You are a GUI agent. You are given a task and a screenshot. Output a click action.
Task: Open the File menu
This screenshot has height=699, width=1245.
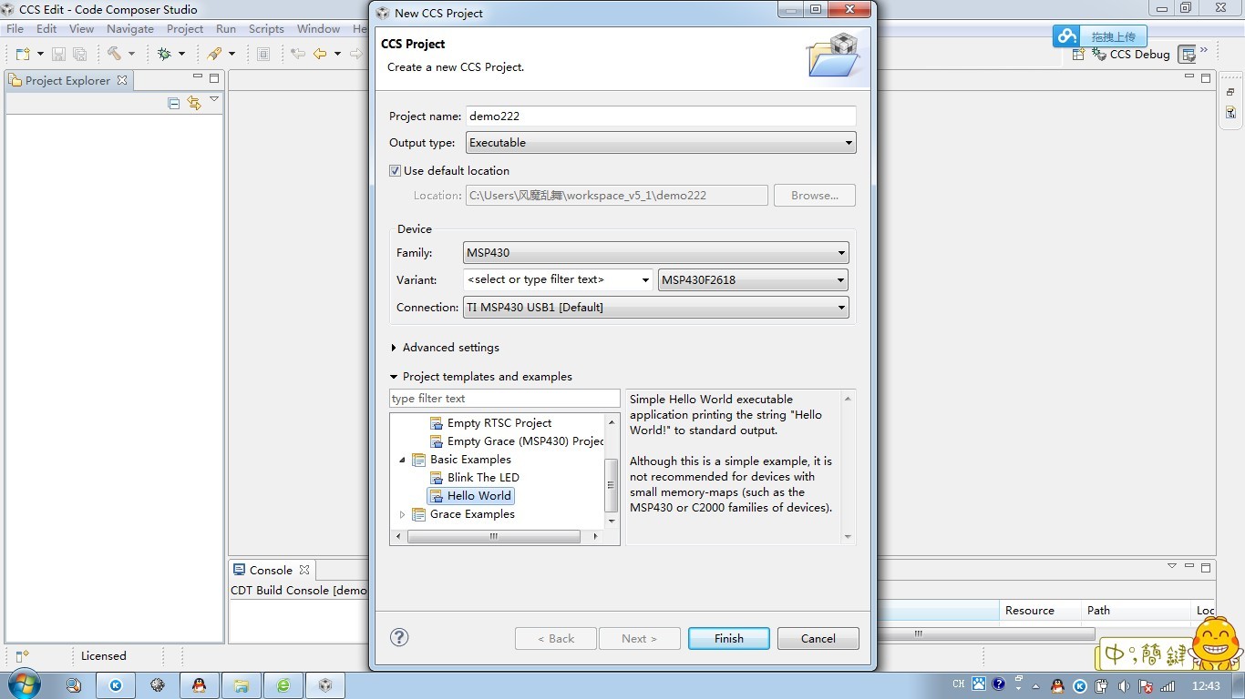pos(15,29)
